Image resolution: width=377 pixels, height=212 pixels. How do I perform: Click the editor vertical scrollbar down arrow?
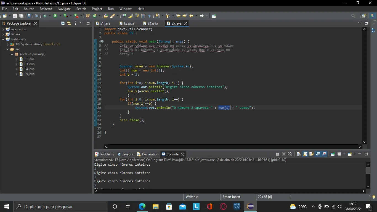click(x=364, y=142)
